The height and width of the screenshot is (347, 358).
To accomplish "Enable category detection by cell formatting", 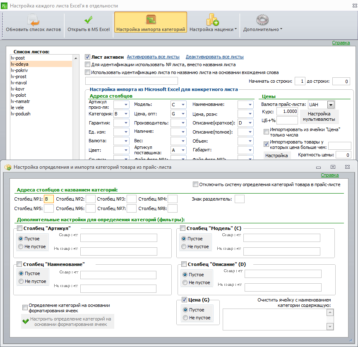I will [25, 308].
